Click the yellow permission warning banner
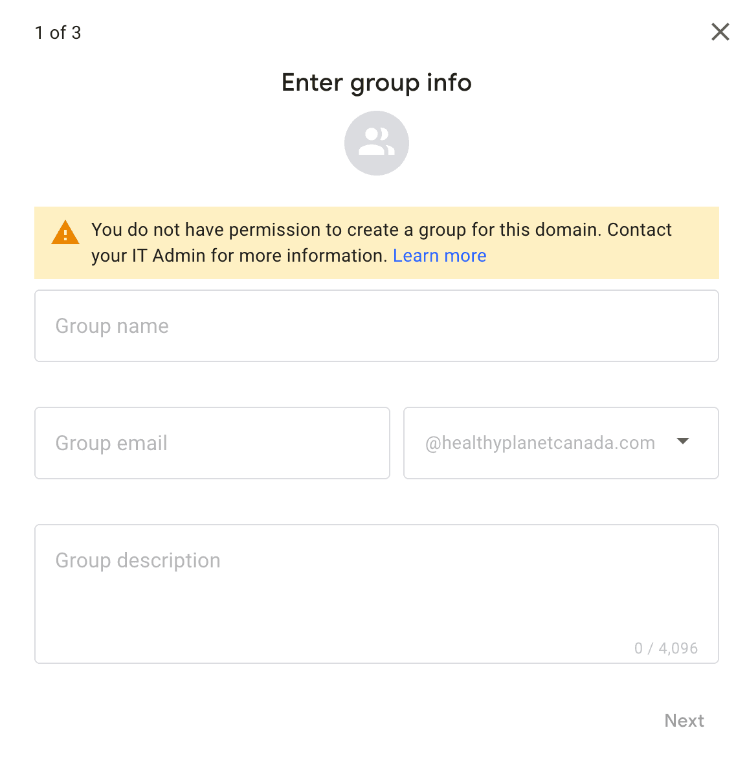Viewport: 747px width, 763px height. pos(376,243)
